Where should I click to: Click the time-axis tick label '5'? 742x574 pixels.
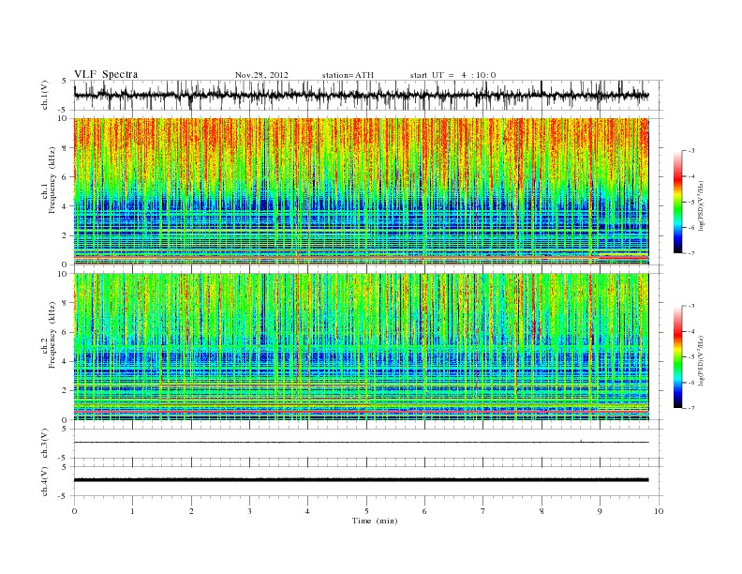(366, 511)
